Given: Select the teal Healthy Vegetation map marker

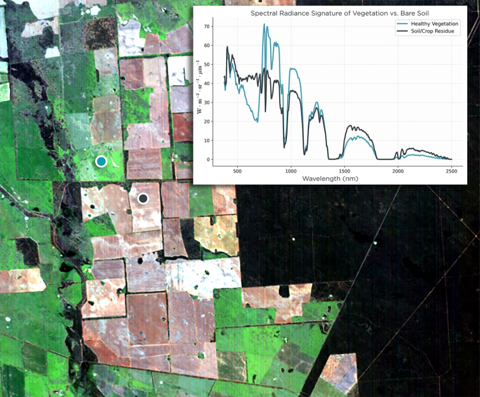Looking at the screenshot, I should pyautogui.click(x=101, y=161).
